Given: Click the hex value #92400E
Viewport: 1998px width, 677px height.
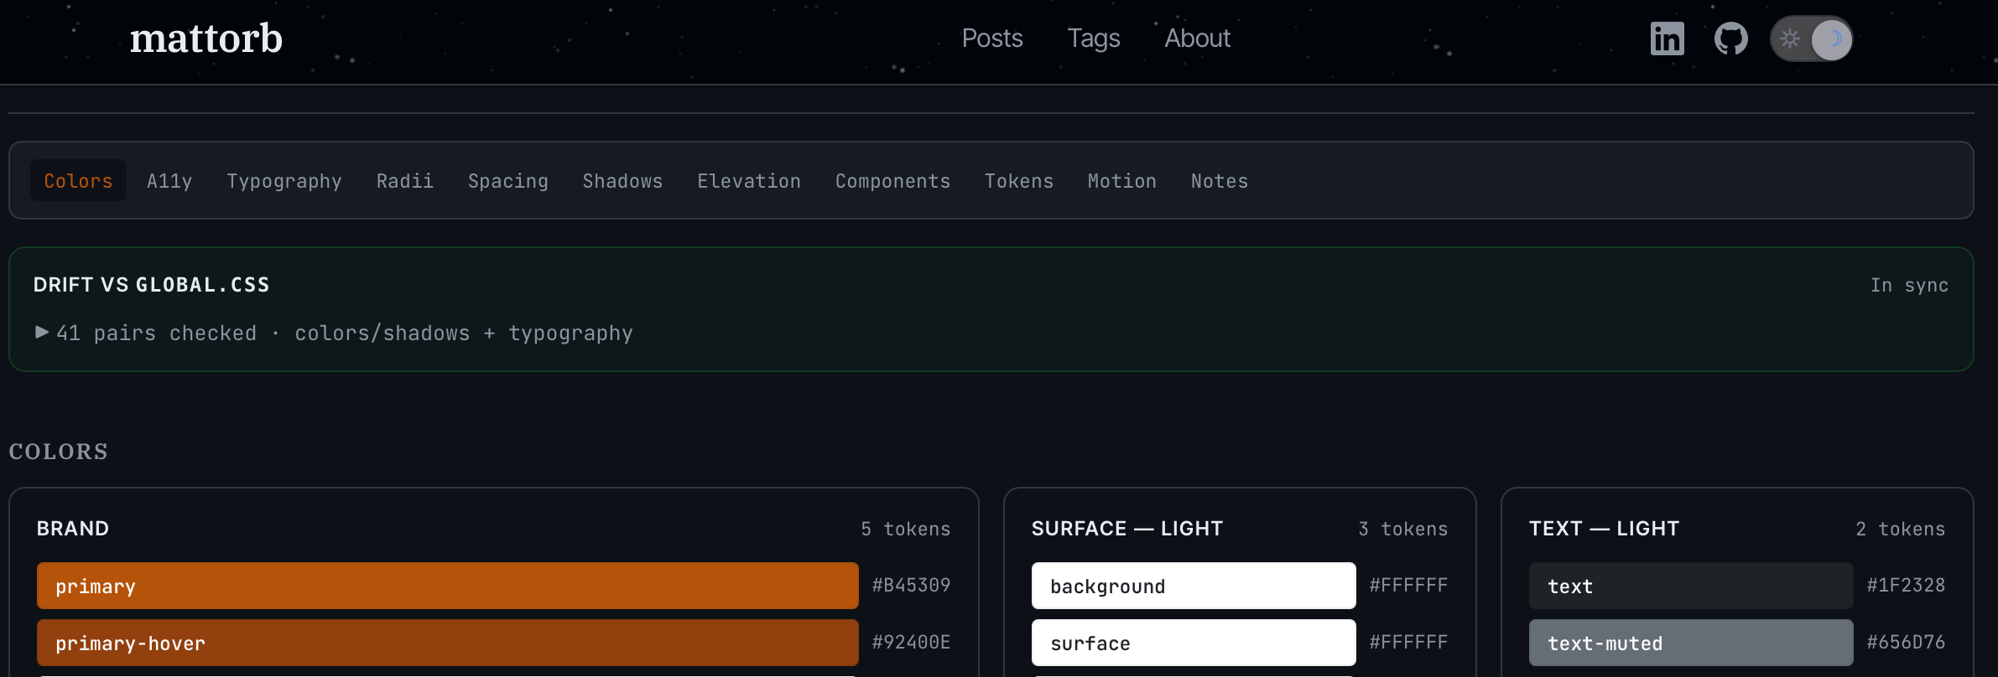Looking at the screenshot, I should click(912, 642).
